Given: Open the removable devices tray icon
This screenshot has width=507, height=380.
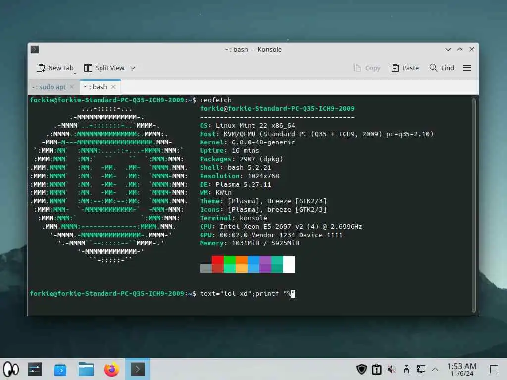Looking at the screenshot, I should [x=406, y=369].
